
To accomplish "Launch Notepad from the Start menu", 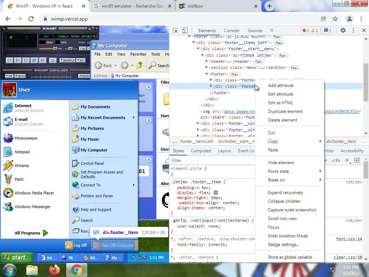I will click(17, 152).
